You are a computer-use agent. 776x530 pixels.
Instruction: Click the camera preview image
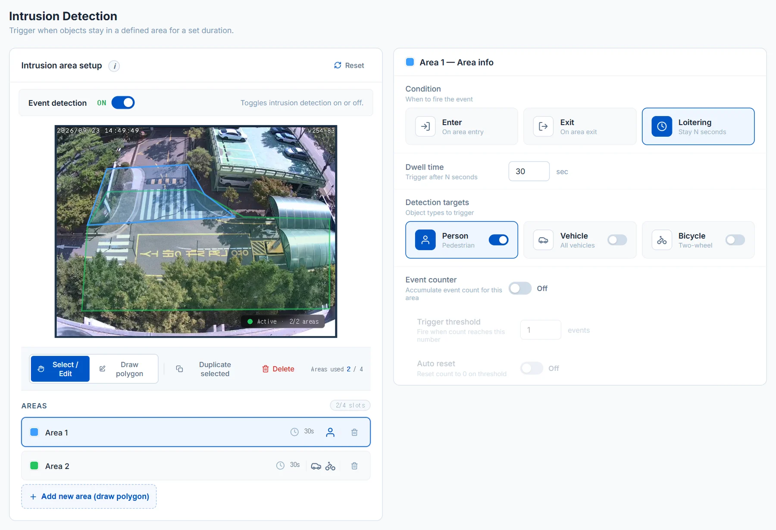(196, 231)
